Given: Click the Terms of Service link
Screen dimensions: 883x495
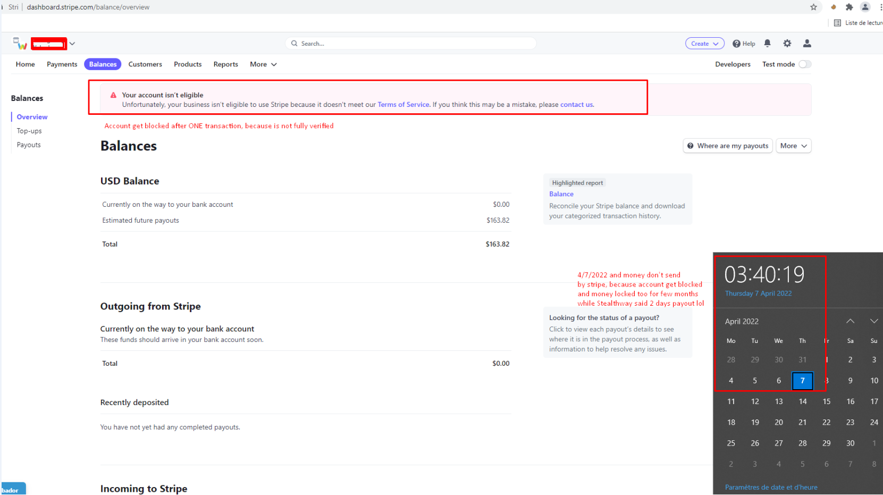Looking at the screenshot, I should pyautogui.click(x=403, y=105).
